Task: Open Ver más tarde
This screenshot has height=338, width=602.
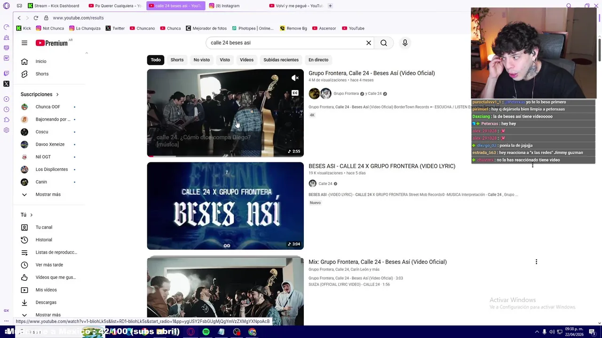Action: click(x=49, y=265)
